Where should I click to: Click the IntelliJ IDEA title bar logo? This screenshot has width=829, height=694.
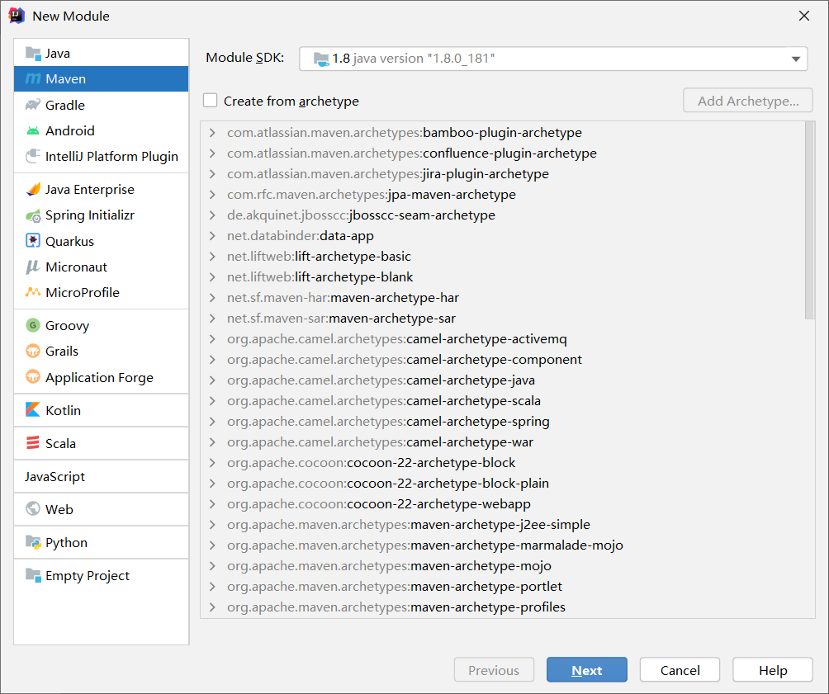tap(17, 16)
